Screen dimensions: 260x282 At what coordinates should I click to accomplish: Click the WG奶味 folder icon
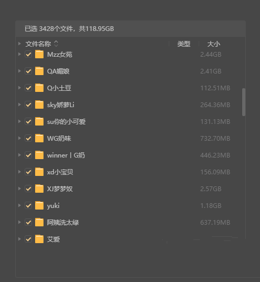pos(39,138)
